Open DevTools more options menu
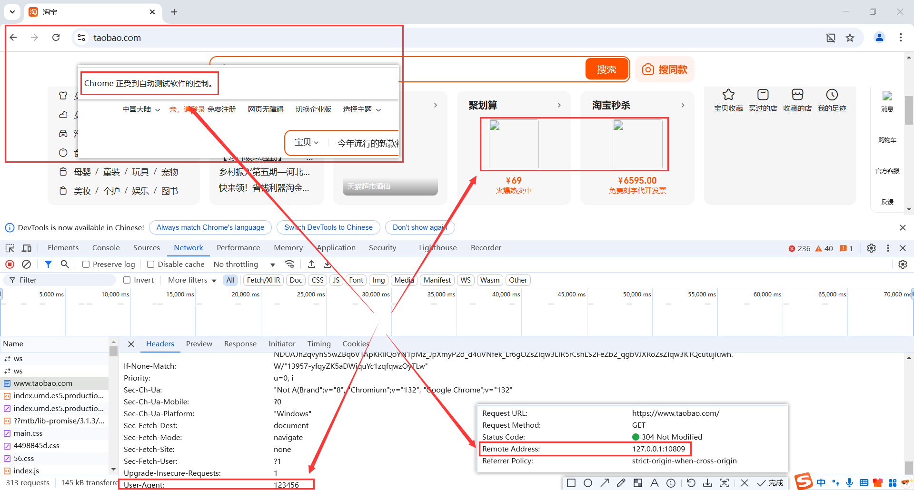Viewport: 914px width, 490px height. pyautogui.click(x=888, y=248)
